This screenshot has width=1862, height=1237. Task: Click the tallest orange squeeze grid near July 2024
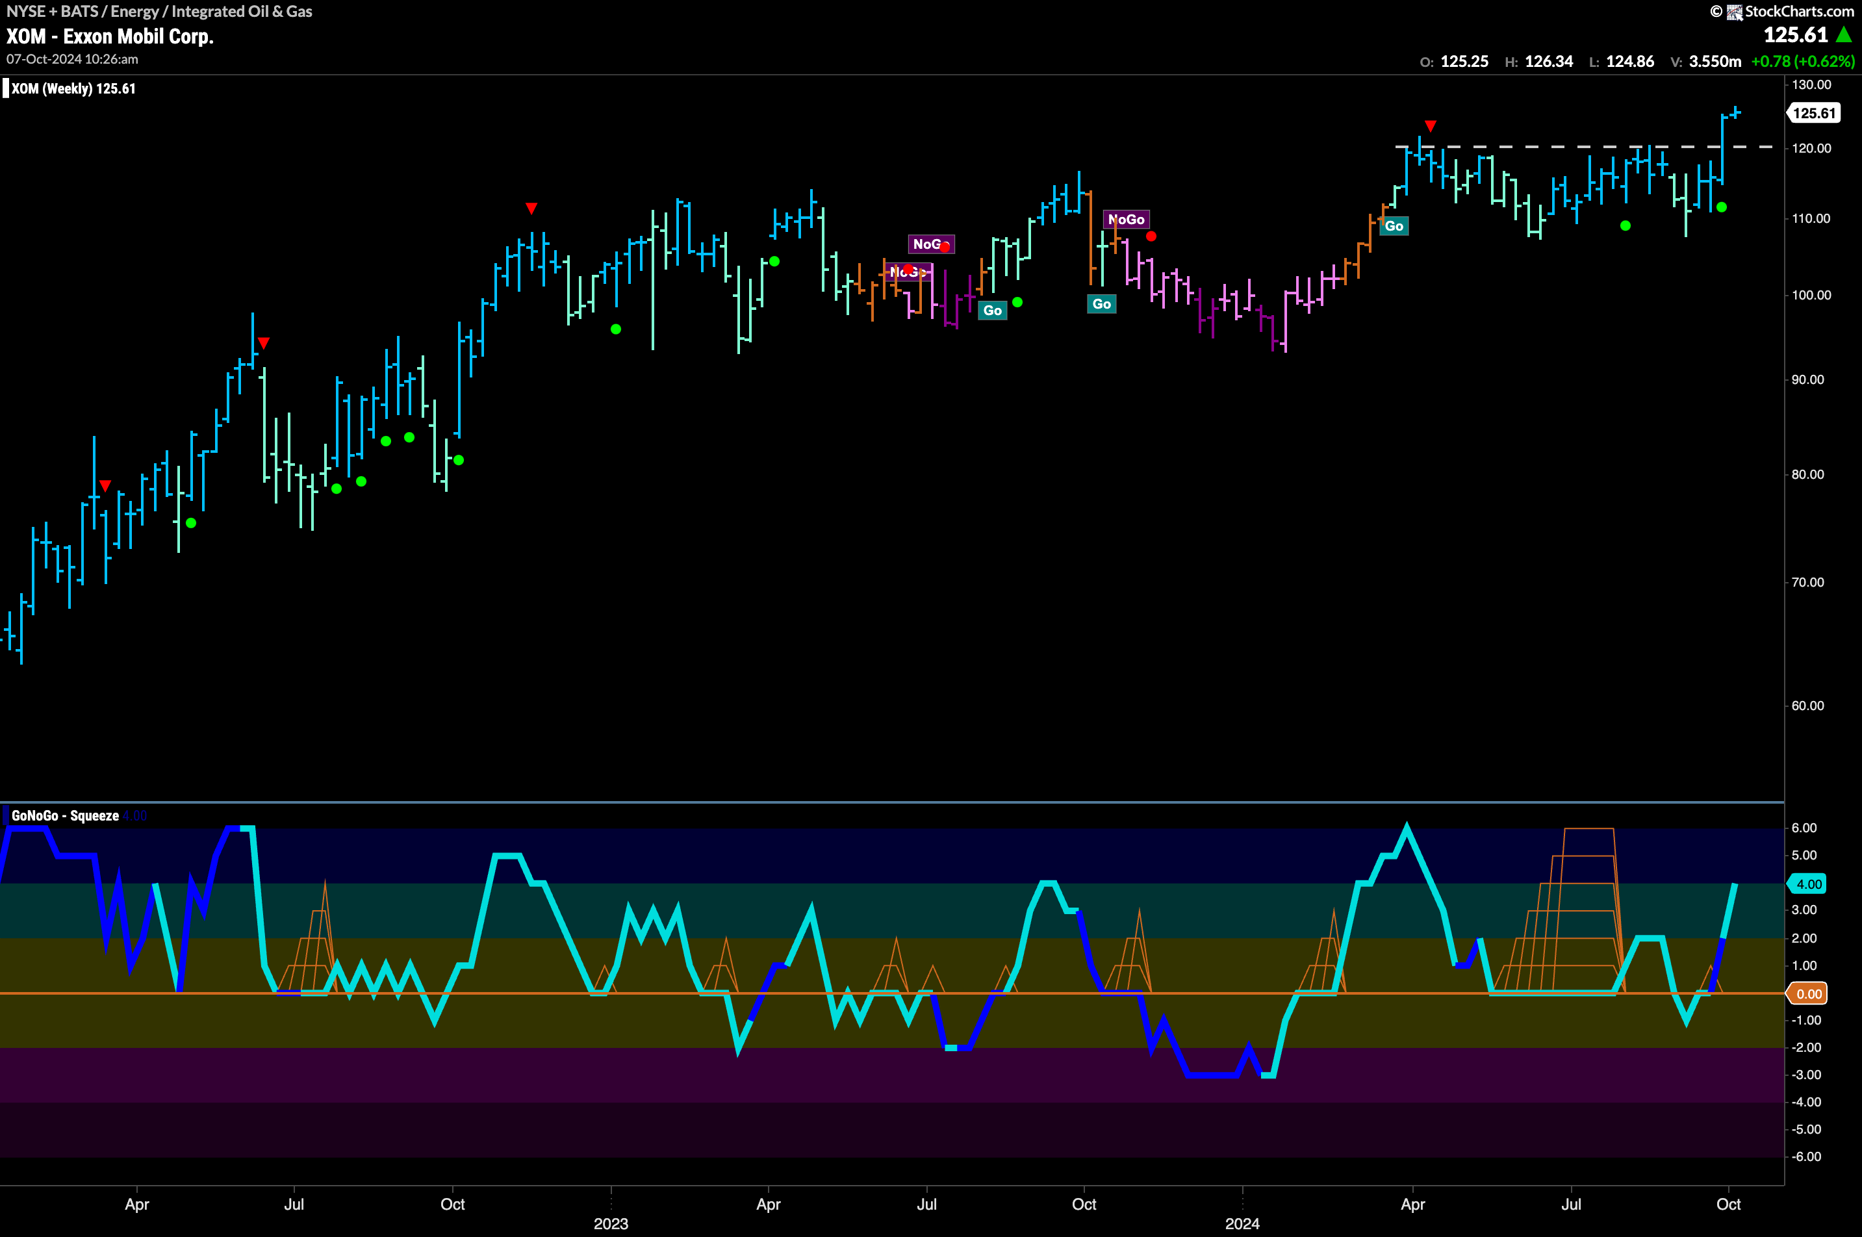coord(1558,910)
